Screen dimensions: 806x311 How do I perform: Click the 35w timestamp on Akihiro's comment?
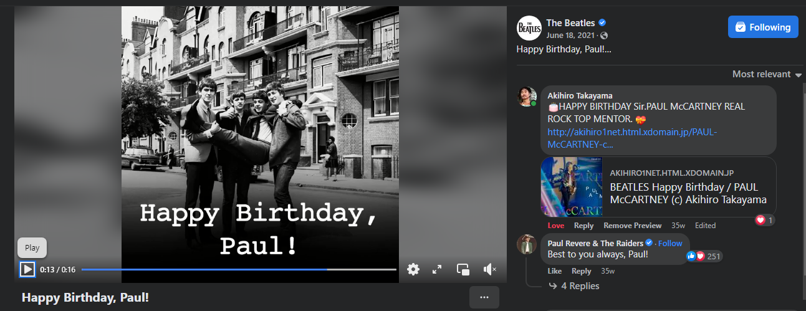point(678,226)
